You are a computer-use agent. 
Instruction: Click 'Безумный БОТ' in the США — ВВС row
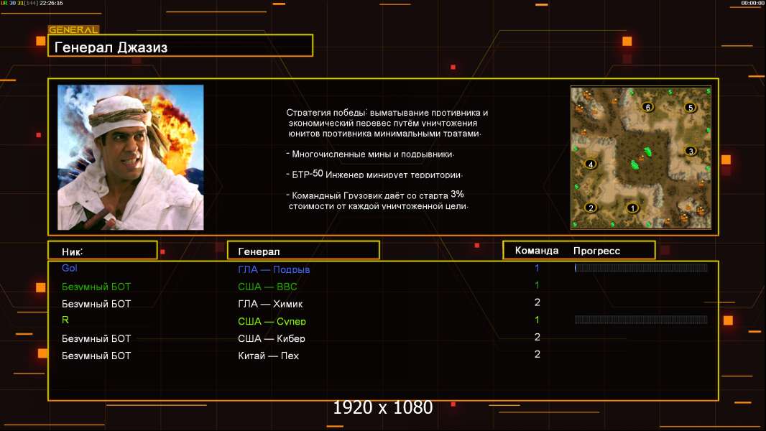tap(96, 287)
